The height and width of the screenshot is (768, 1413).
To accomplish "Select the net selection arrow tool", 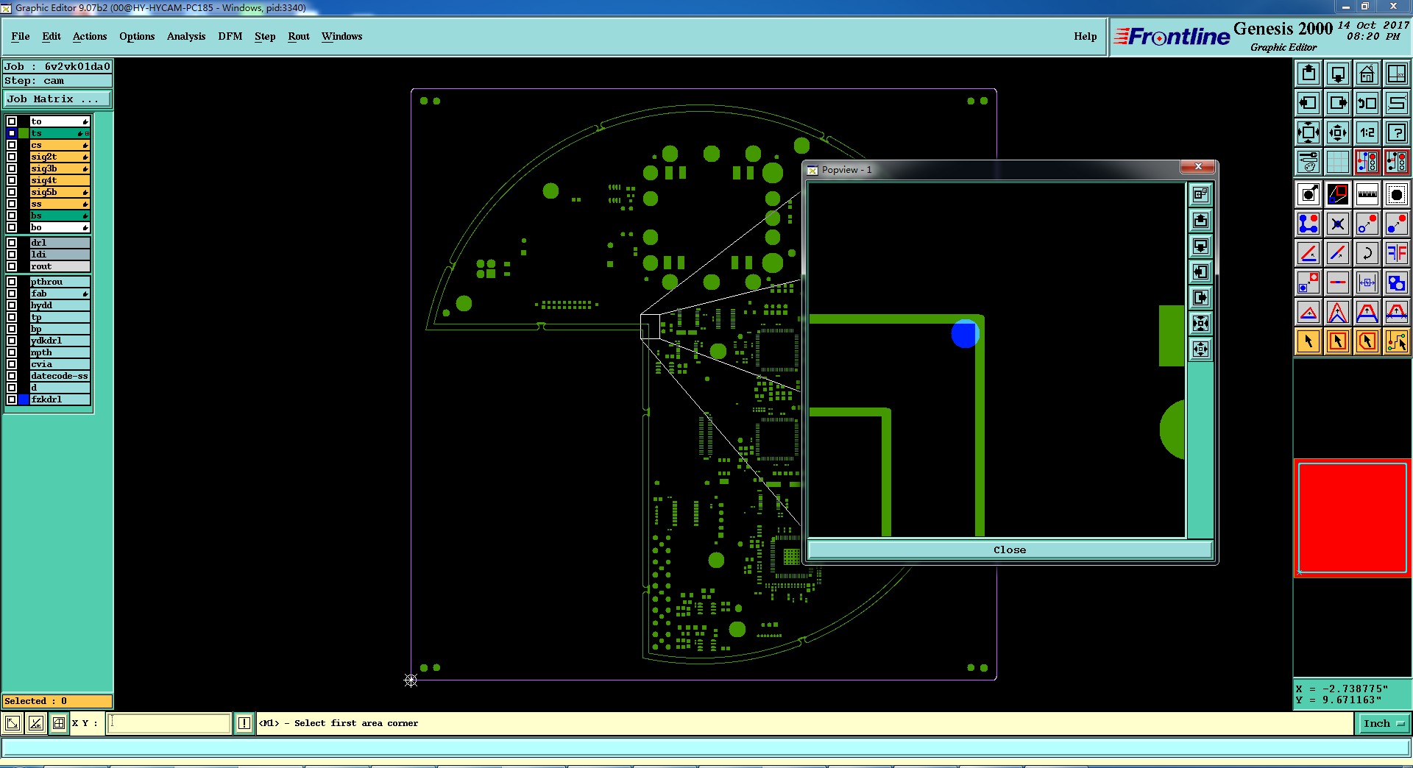I will click(1397, 341).
